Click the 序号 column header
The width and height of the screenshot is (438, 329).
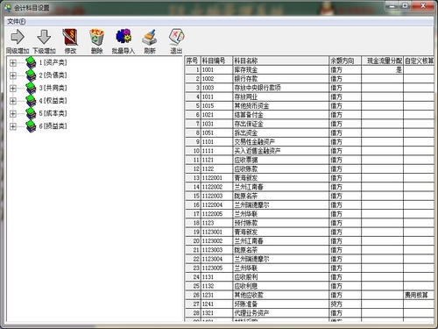pyautogui.click(x=193, y=61)
